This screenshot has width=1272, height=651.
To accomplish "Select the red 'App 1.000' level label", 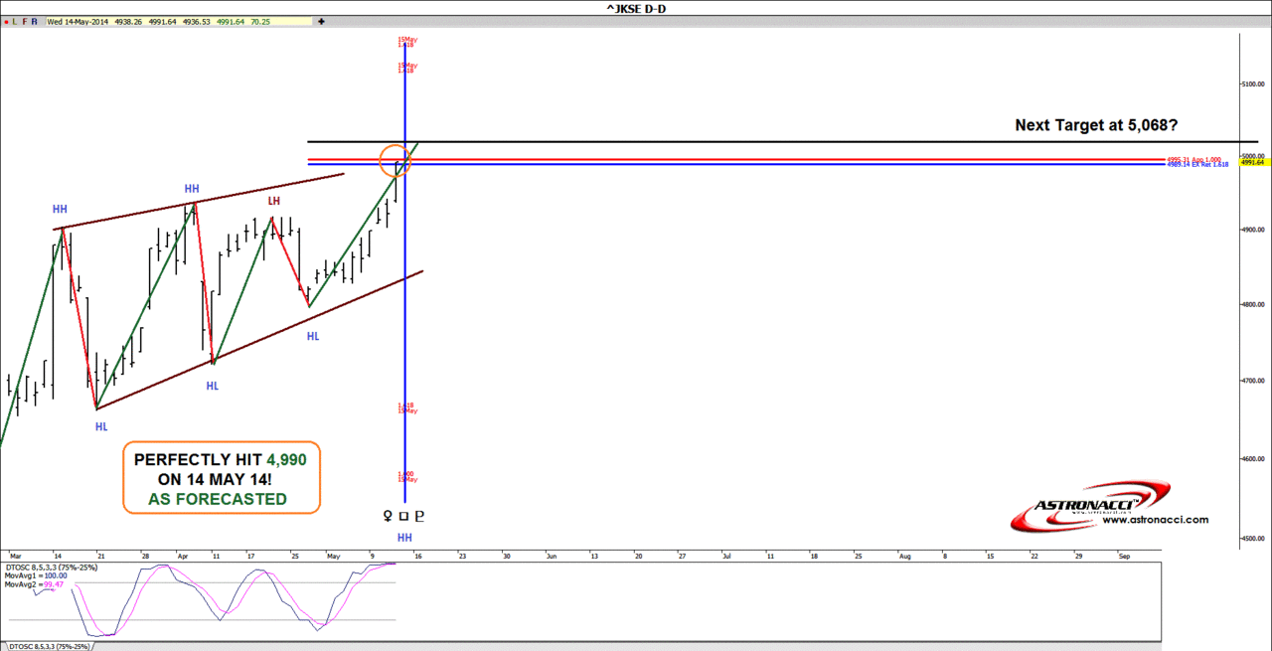I will click(1193, 159).
